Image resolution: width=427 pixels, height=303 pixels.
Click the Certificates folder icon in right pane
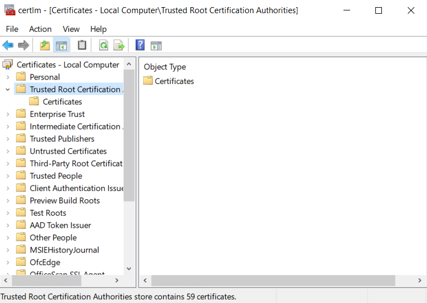pyautogui.click(x=148, y=80)
